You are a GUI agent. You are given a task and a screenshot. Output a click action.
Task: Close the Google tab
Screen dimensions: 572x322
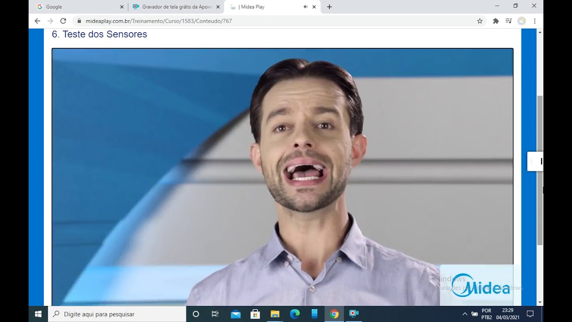click(x=122, y=7)
